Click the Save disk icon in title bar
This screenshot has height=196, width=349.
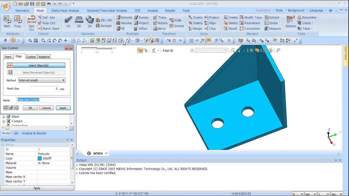[32, 4]
